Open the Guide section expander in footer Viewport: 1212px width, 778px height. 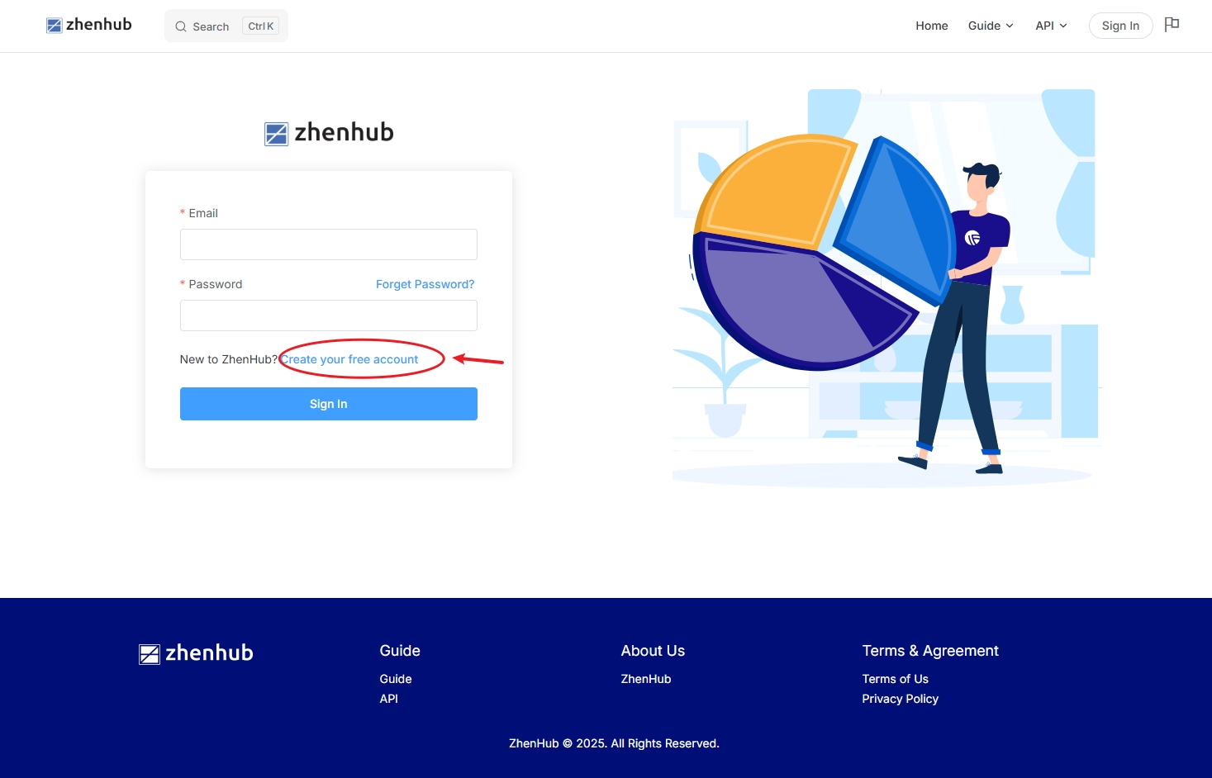pos(400,650)
